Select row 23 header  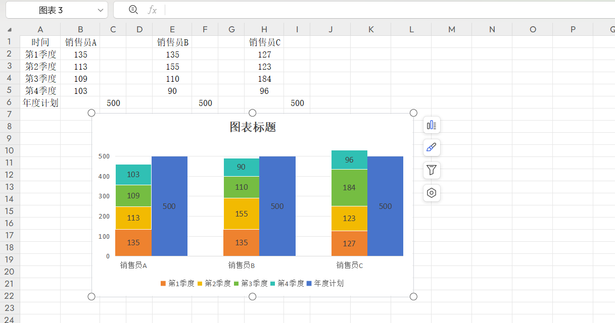[x=10, y=308]
